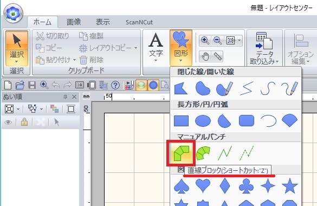Click the 貼り付け paste button
The height and width of the screenshot is (206, 317).
pos(53,60)
